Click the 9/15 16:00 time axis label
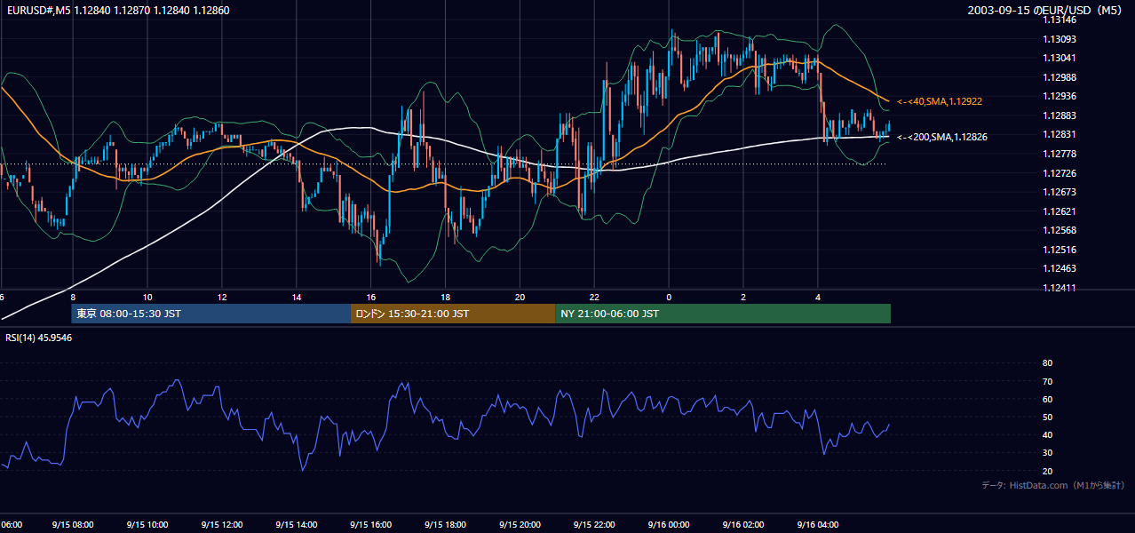Image resolution: width=1135 pixels, height=533 pixels. (x=371, y=525)
